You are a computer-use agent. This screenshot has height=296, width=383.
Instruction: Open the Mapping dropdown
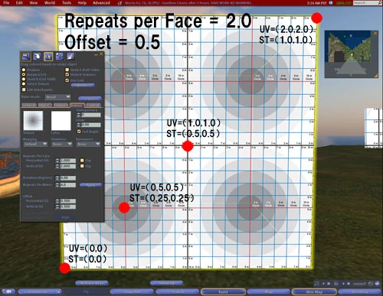pyautogui.click(x=35, y=144)
